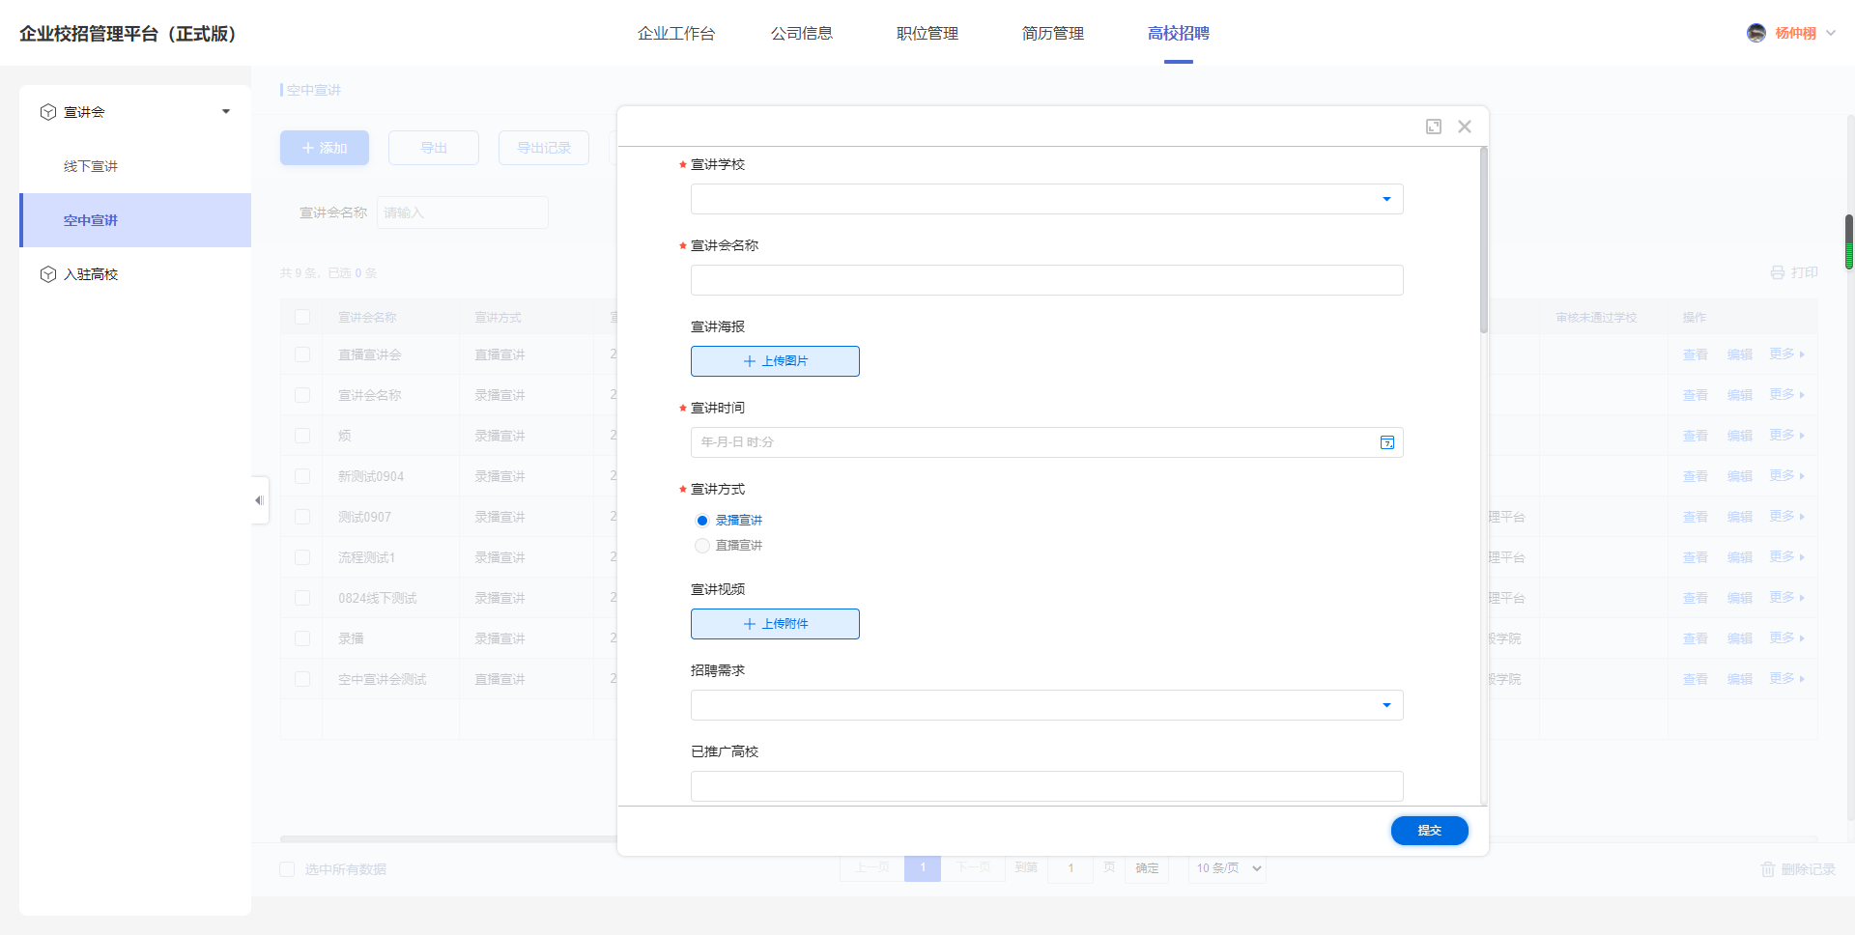Click the user avatar icon
The height and width of the screenshot is (935, 1855).
(x=1755, y=33)
